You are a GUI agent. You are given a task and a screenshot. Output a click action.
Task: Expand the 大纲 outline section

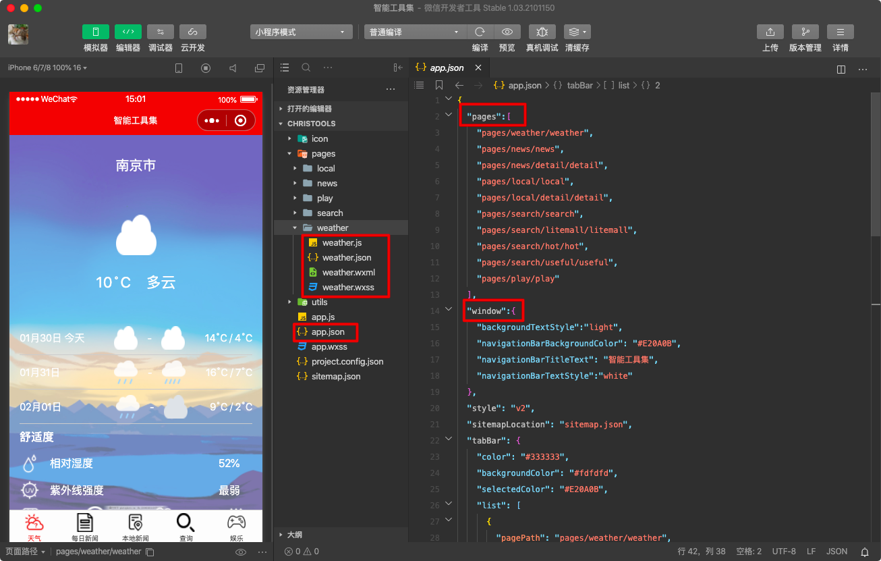tap(341, 535)
